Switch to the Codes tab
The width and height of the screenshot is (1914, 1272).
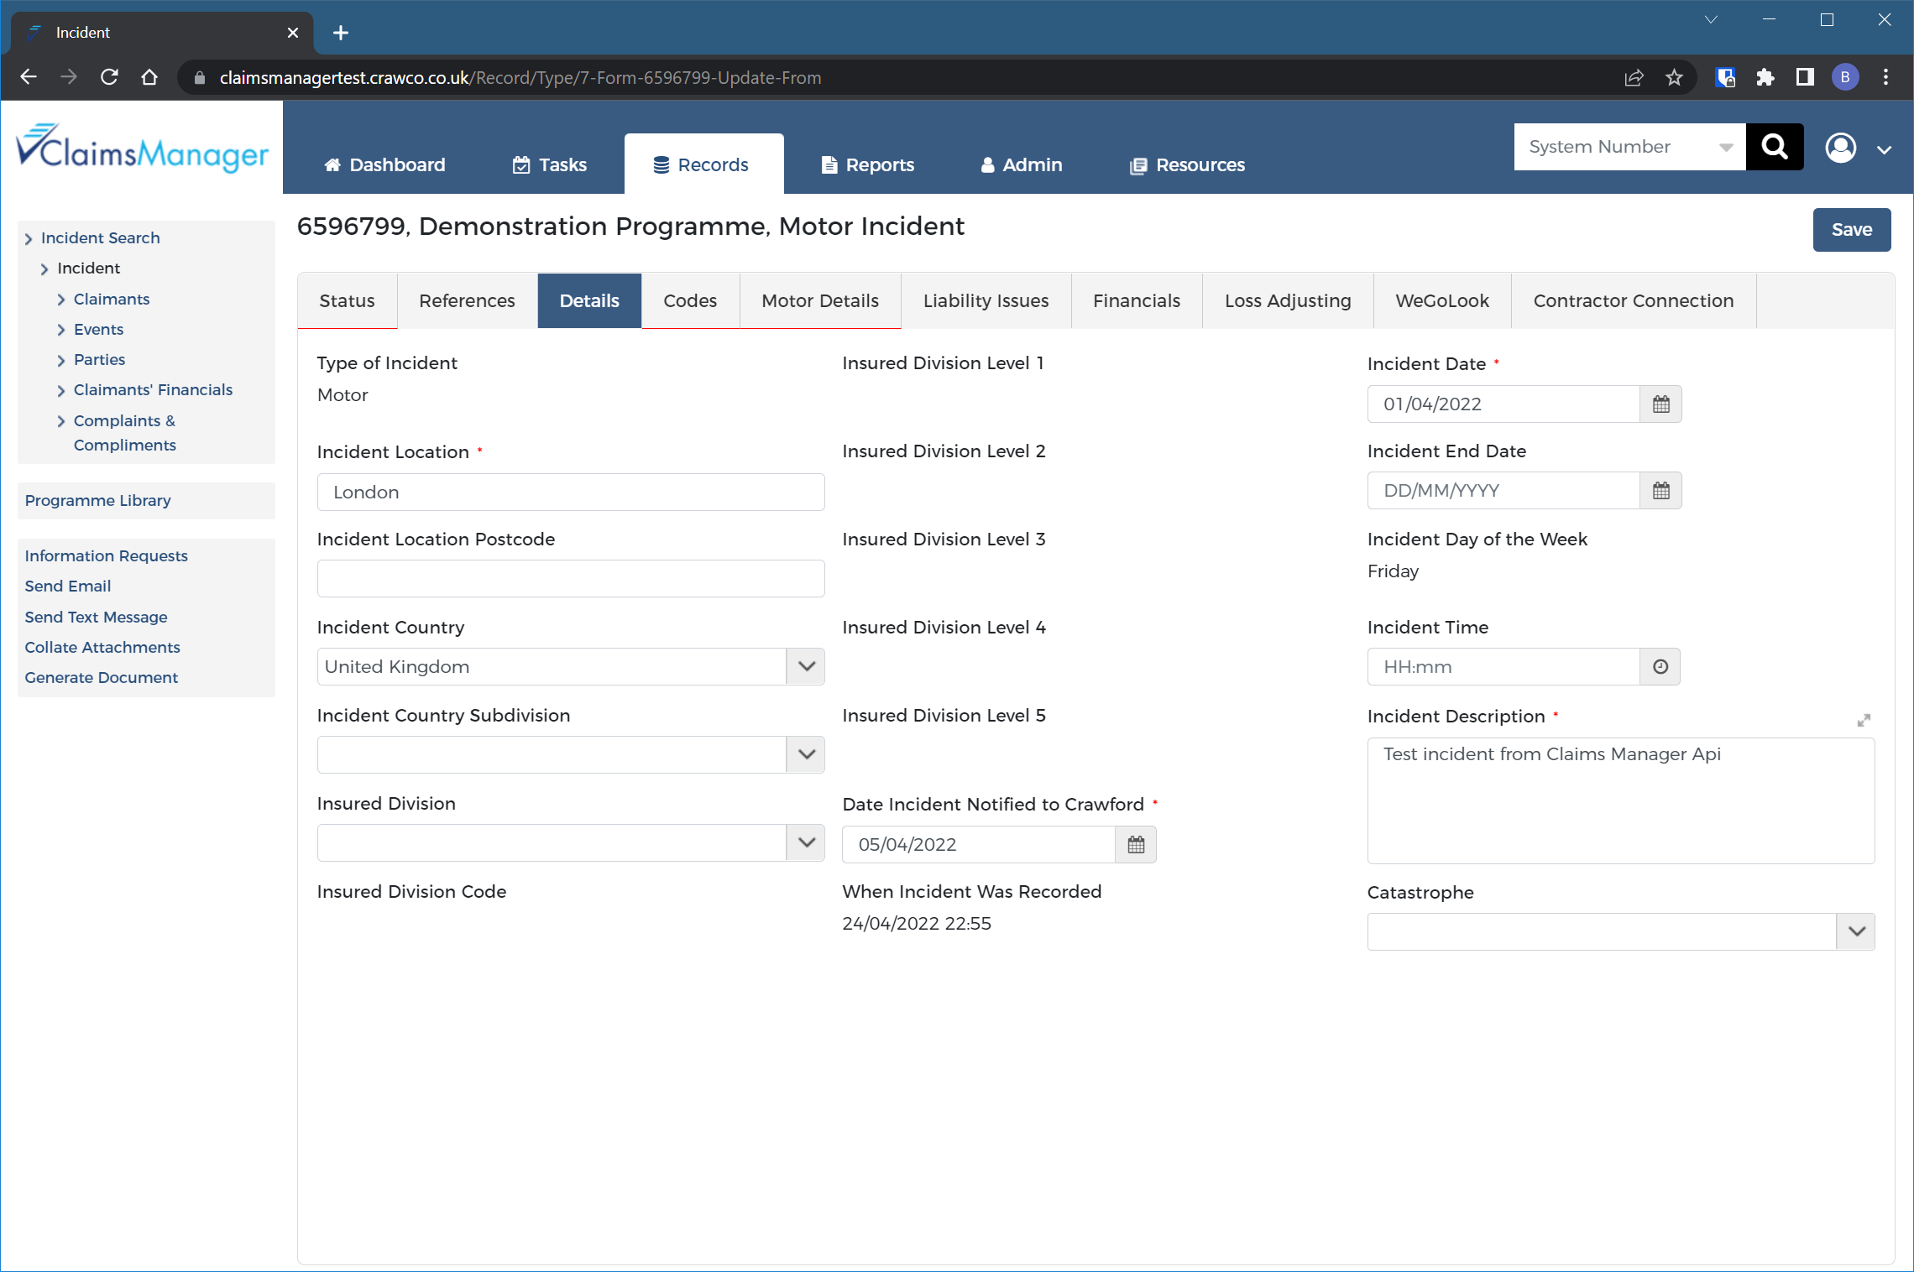[x=690, y=301]
